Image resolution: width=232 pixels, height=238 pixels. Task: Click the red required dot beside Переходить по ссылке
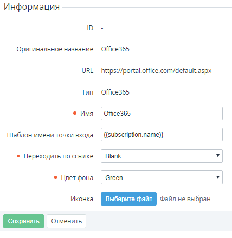[x=18, y=156]
